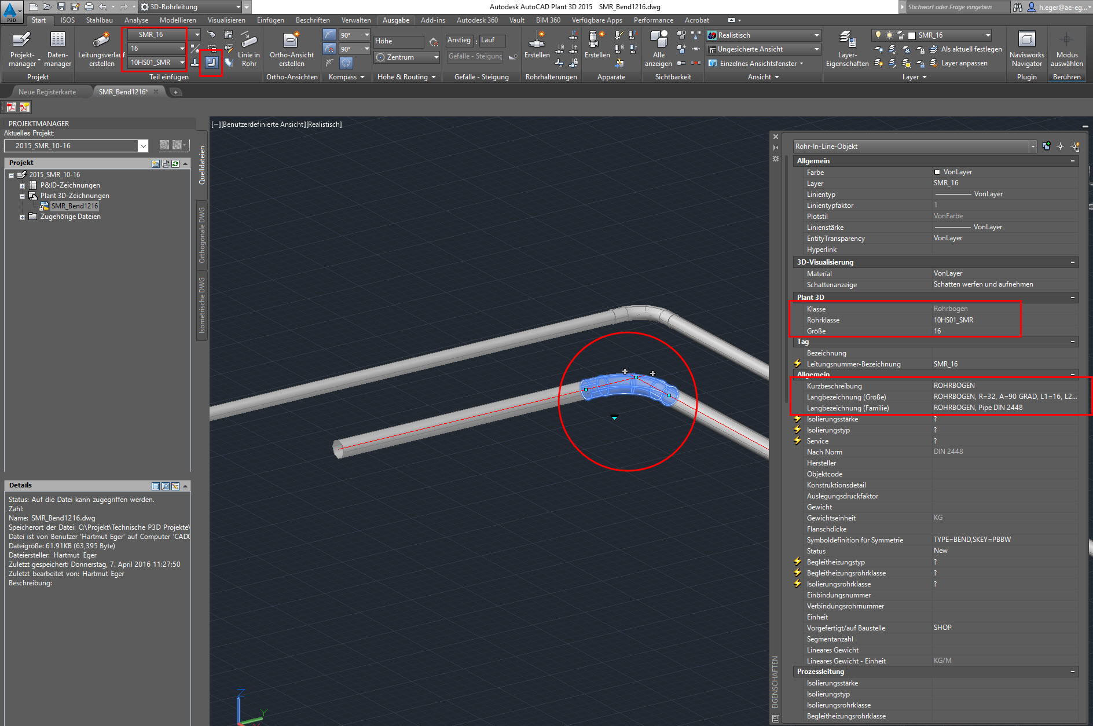Screen dimensions: 1093x726
Task: Switch to the ISOS ribbon tab
Action: pos(68,20)
